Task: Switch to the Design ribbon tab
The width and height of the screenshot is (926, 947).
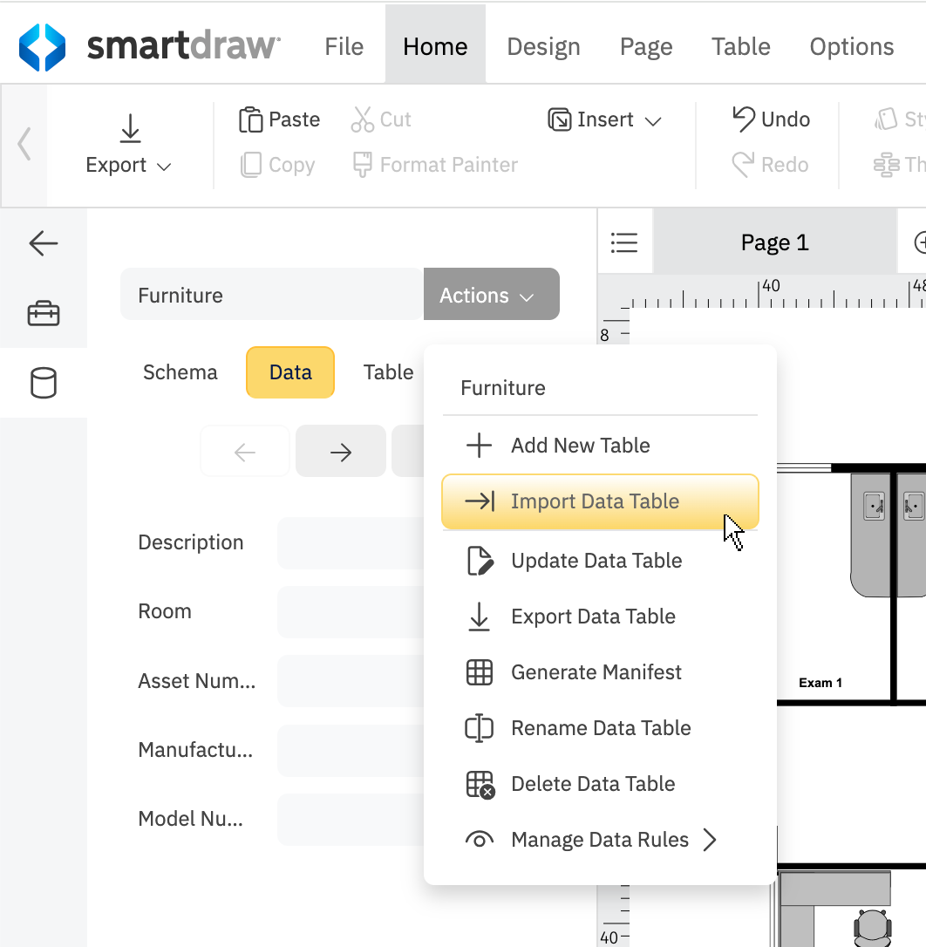Action: coord(543,46)
